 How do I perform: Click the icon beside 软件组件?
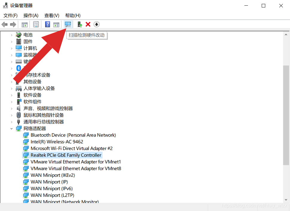coord(19,102)
